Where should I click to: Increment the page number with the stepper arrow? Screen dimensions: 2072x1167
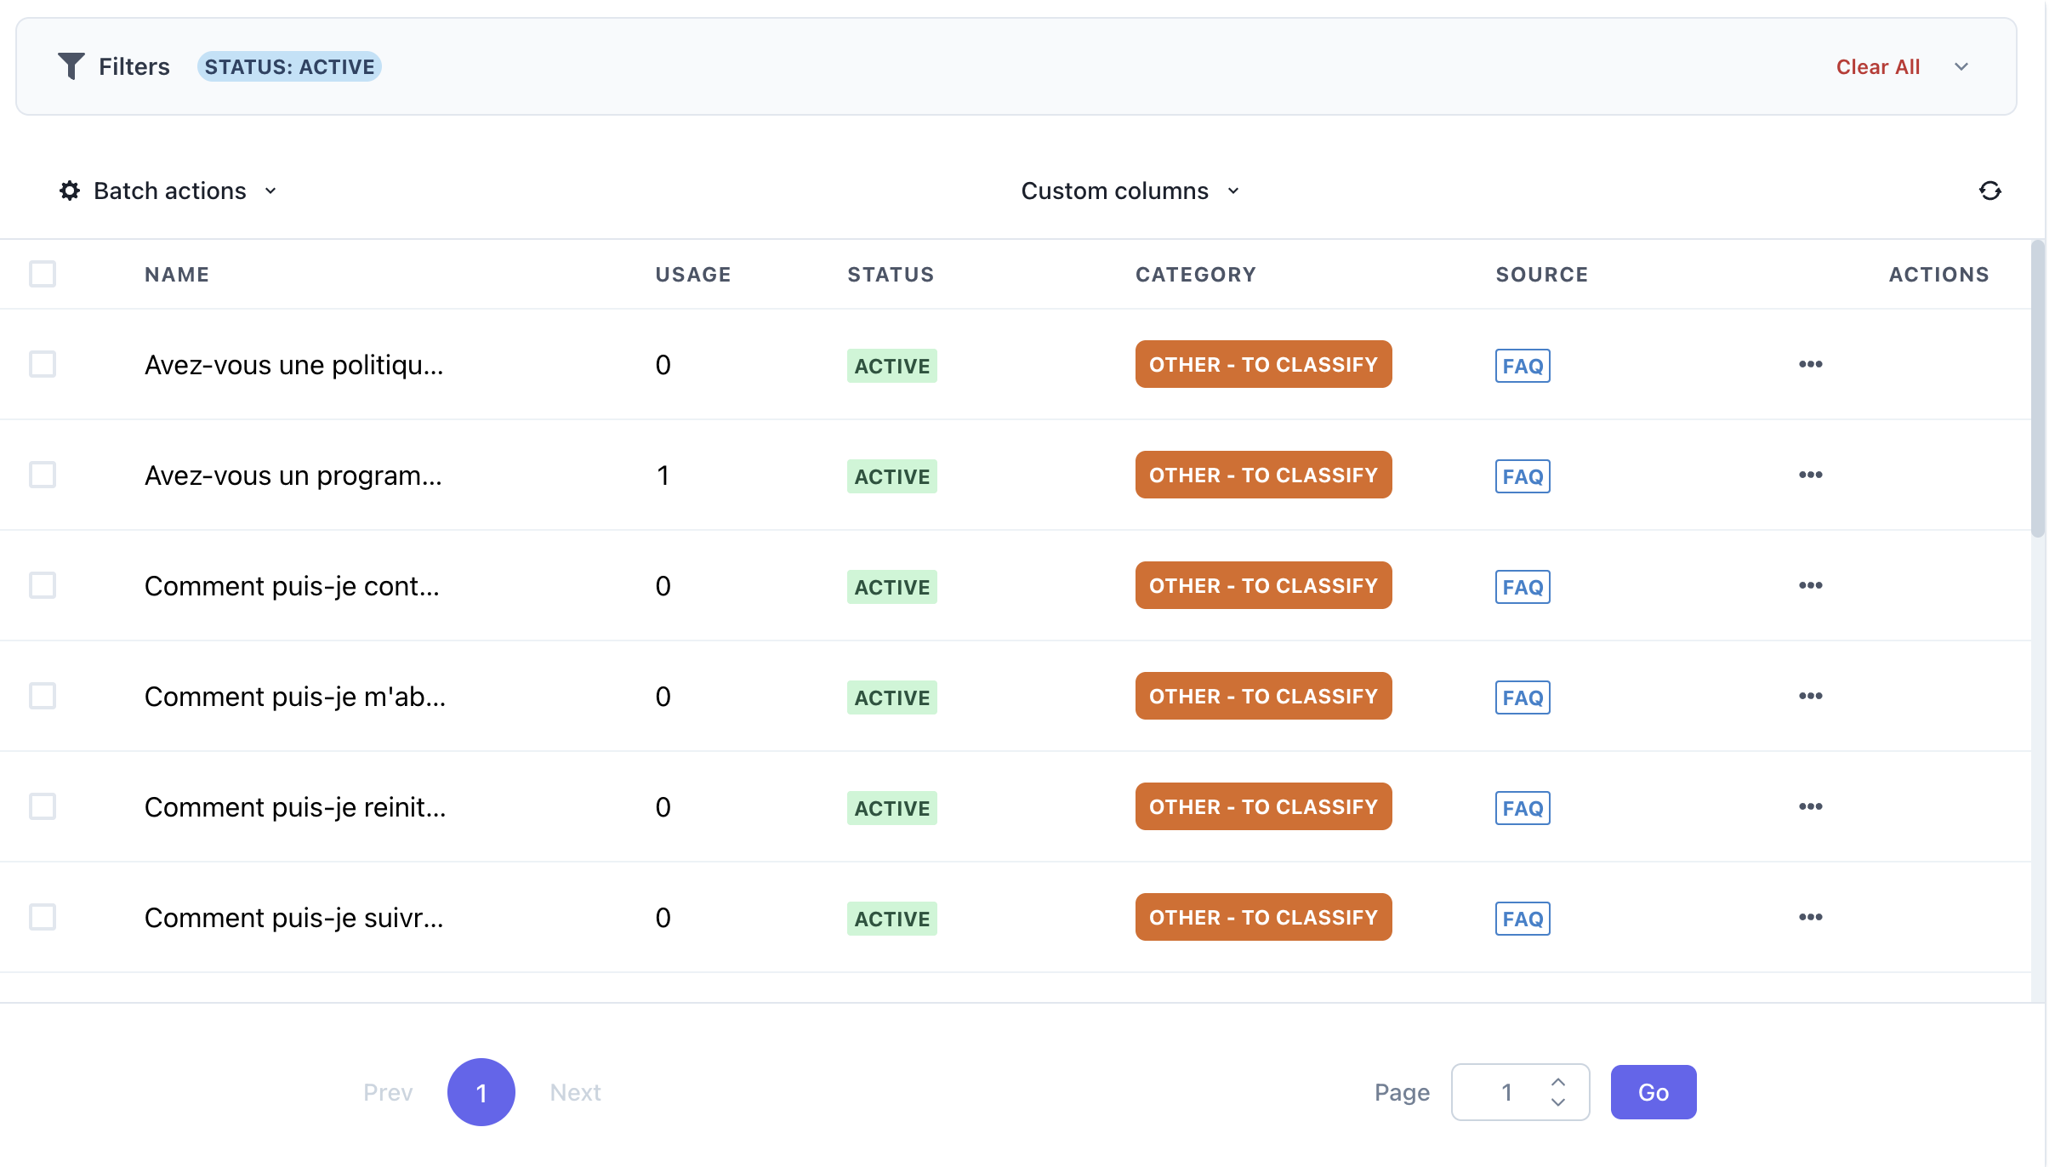tap(1558, 1081)
